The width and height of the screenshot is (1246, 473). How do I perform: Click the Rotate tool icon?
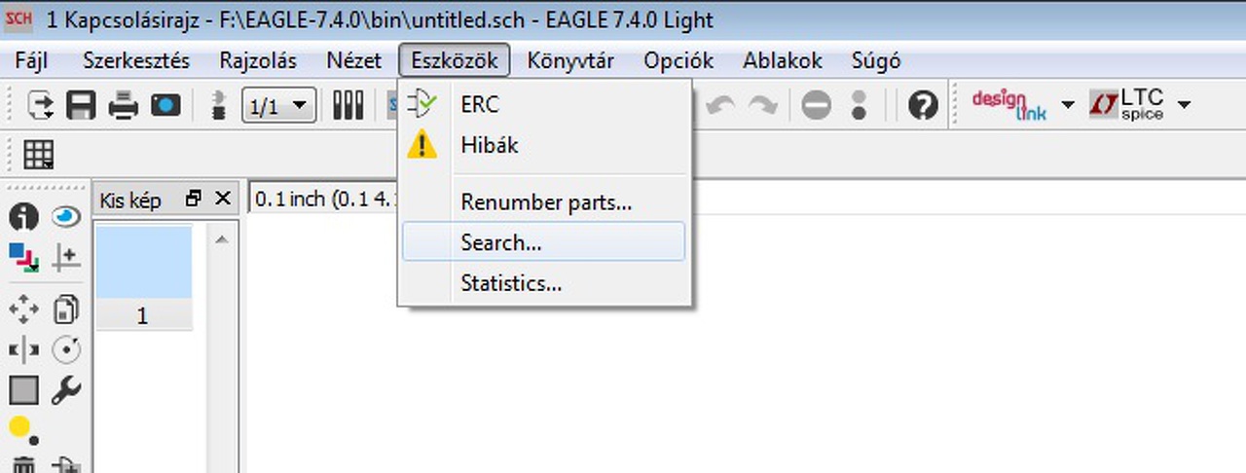(x=65, y=350)
